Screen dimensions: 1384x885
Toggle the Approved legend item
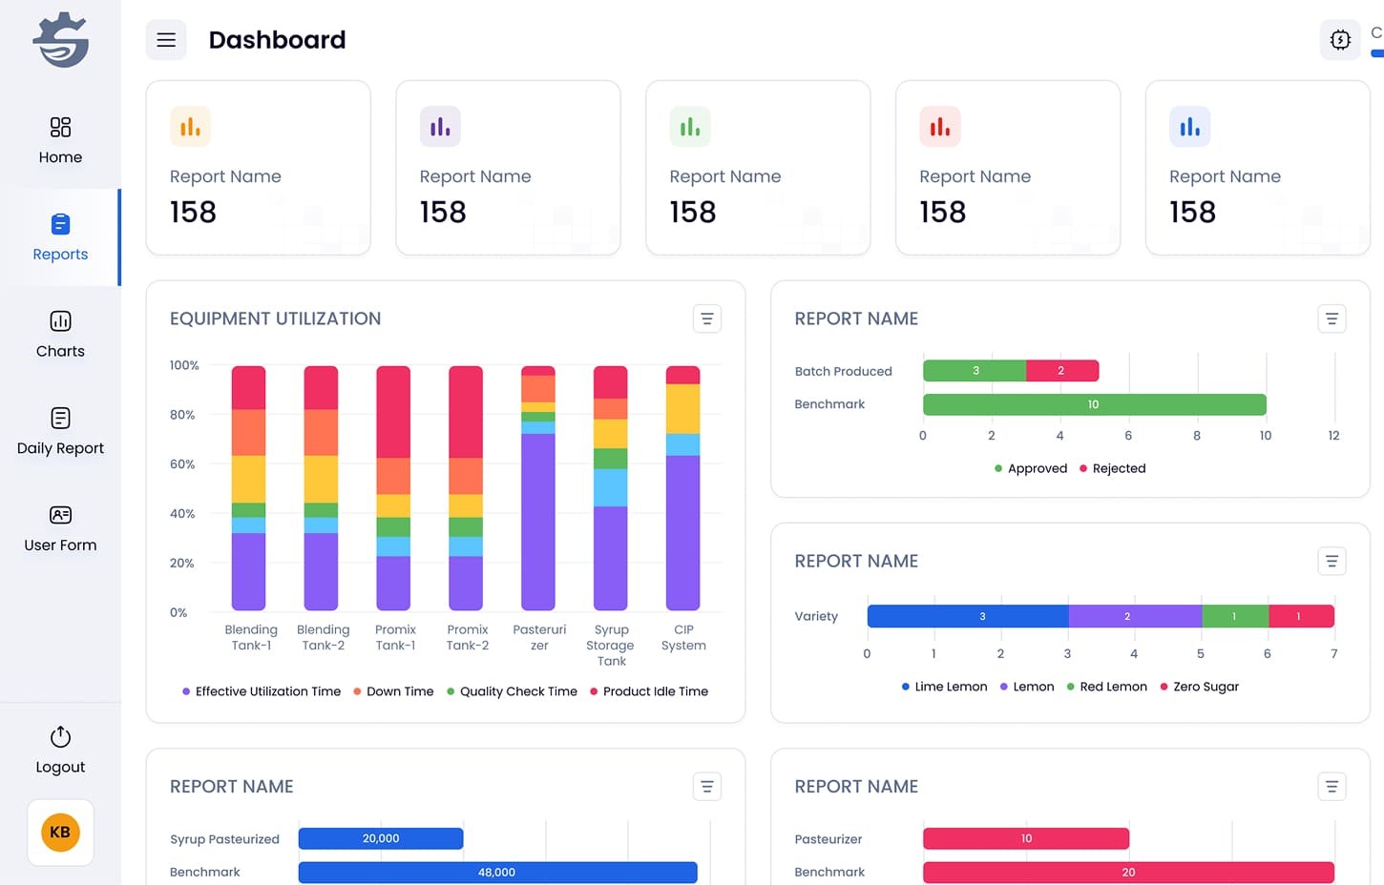pyautogui.click(x=1030, y=468)
